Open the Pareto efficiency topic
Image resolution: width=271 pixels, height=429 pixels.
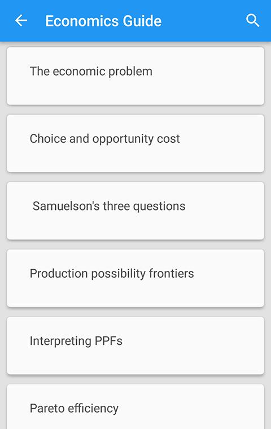click(135, 406)
